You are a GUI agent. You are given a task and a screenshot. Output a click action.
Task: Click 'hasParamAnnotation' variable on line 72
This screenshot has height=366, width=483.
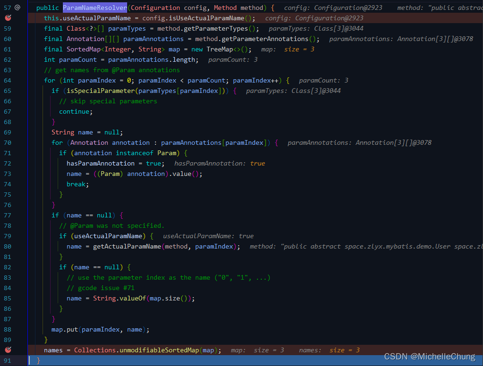100,164
